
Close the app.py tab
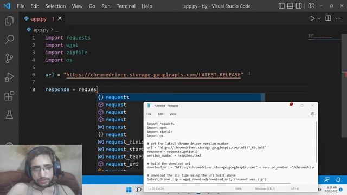(x=60, y=18)
